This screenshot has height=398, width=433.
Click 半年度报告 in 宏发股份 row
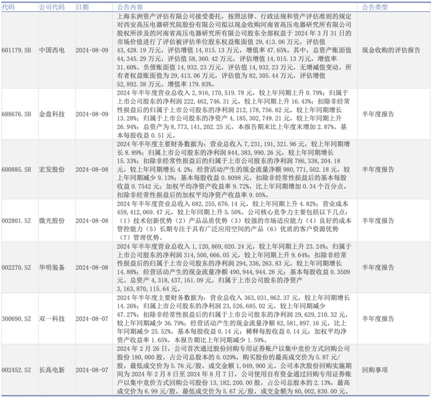pyautogui.click(x=378, y=170)
